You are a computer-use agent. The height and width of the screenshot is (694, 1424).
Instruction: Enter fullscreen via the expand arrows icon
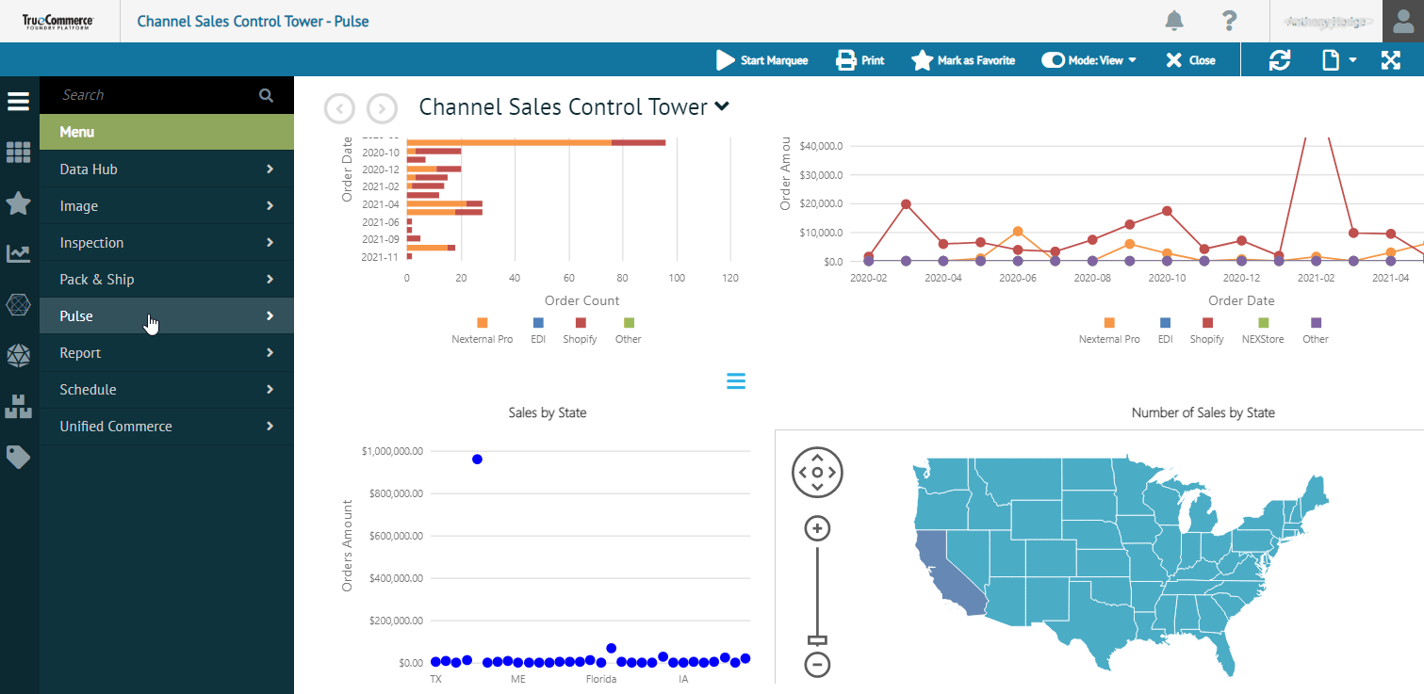coord(1390,59)
